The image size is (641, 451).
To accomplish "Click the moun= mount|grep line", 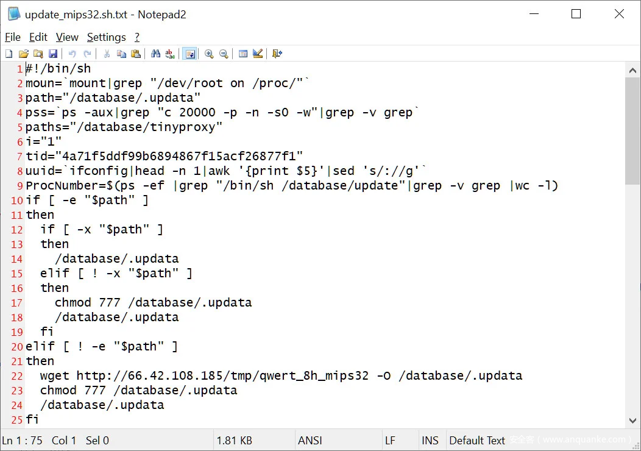I will [168, 83].
